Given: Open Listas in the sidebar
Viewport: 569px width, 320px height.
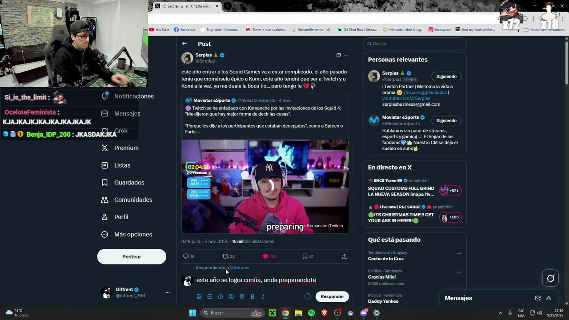Looking at the screenshot, I should click(116, 165).
